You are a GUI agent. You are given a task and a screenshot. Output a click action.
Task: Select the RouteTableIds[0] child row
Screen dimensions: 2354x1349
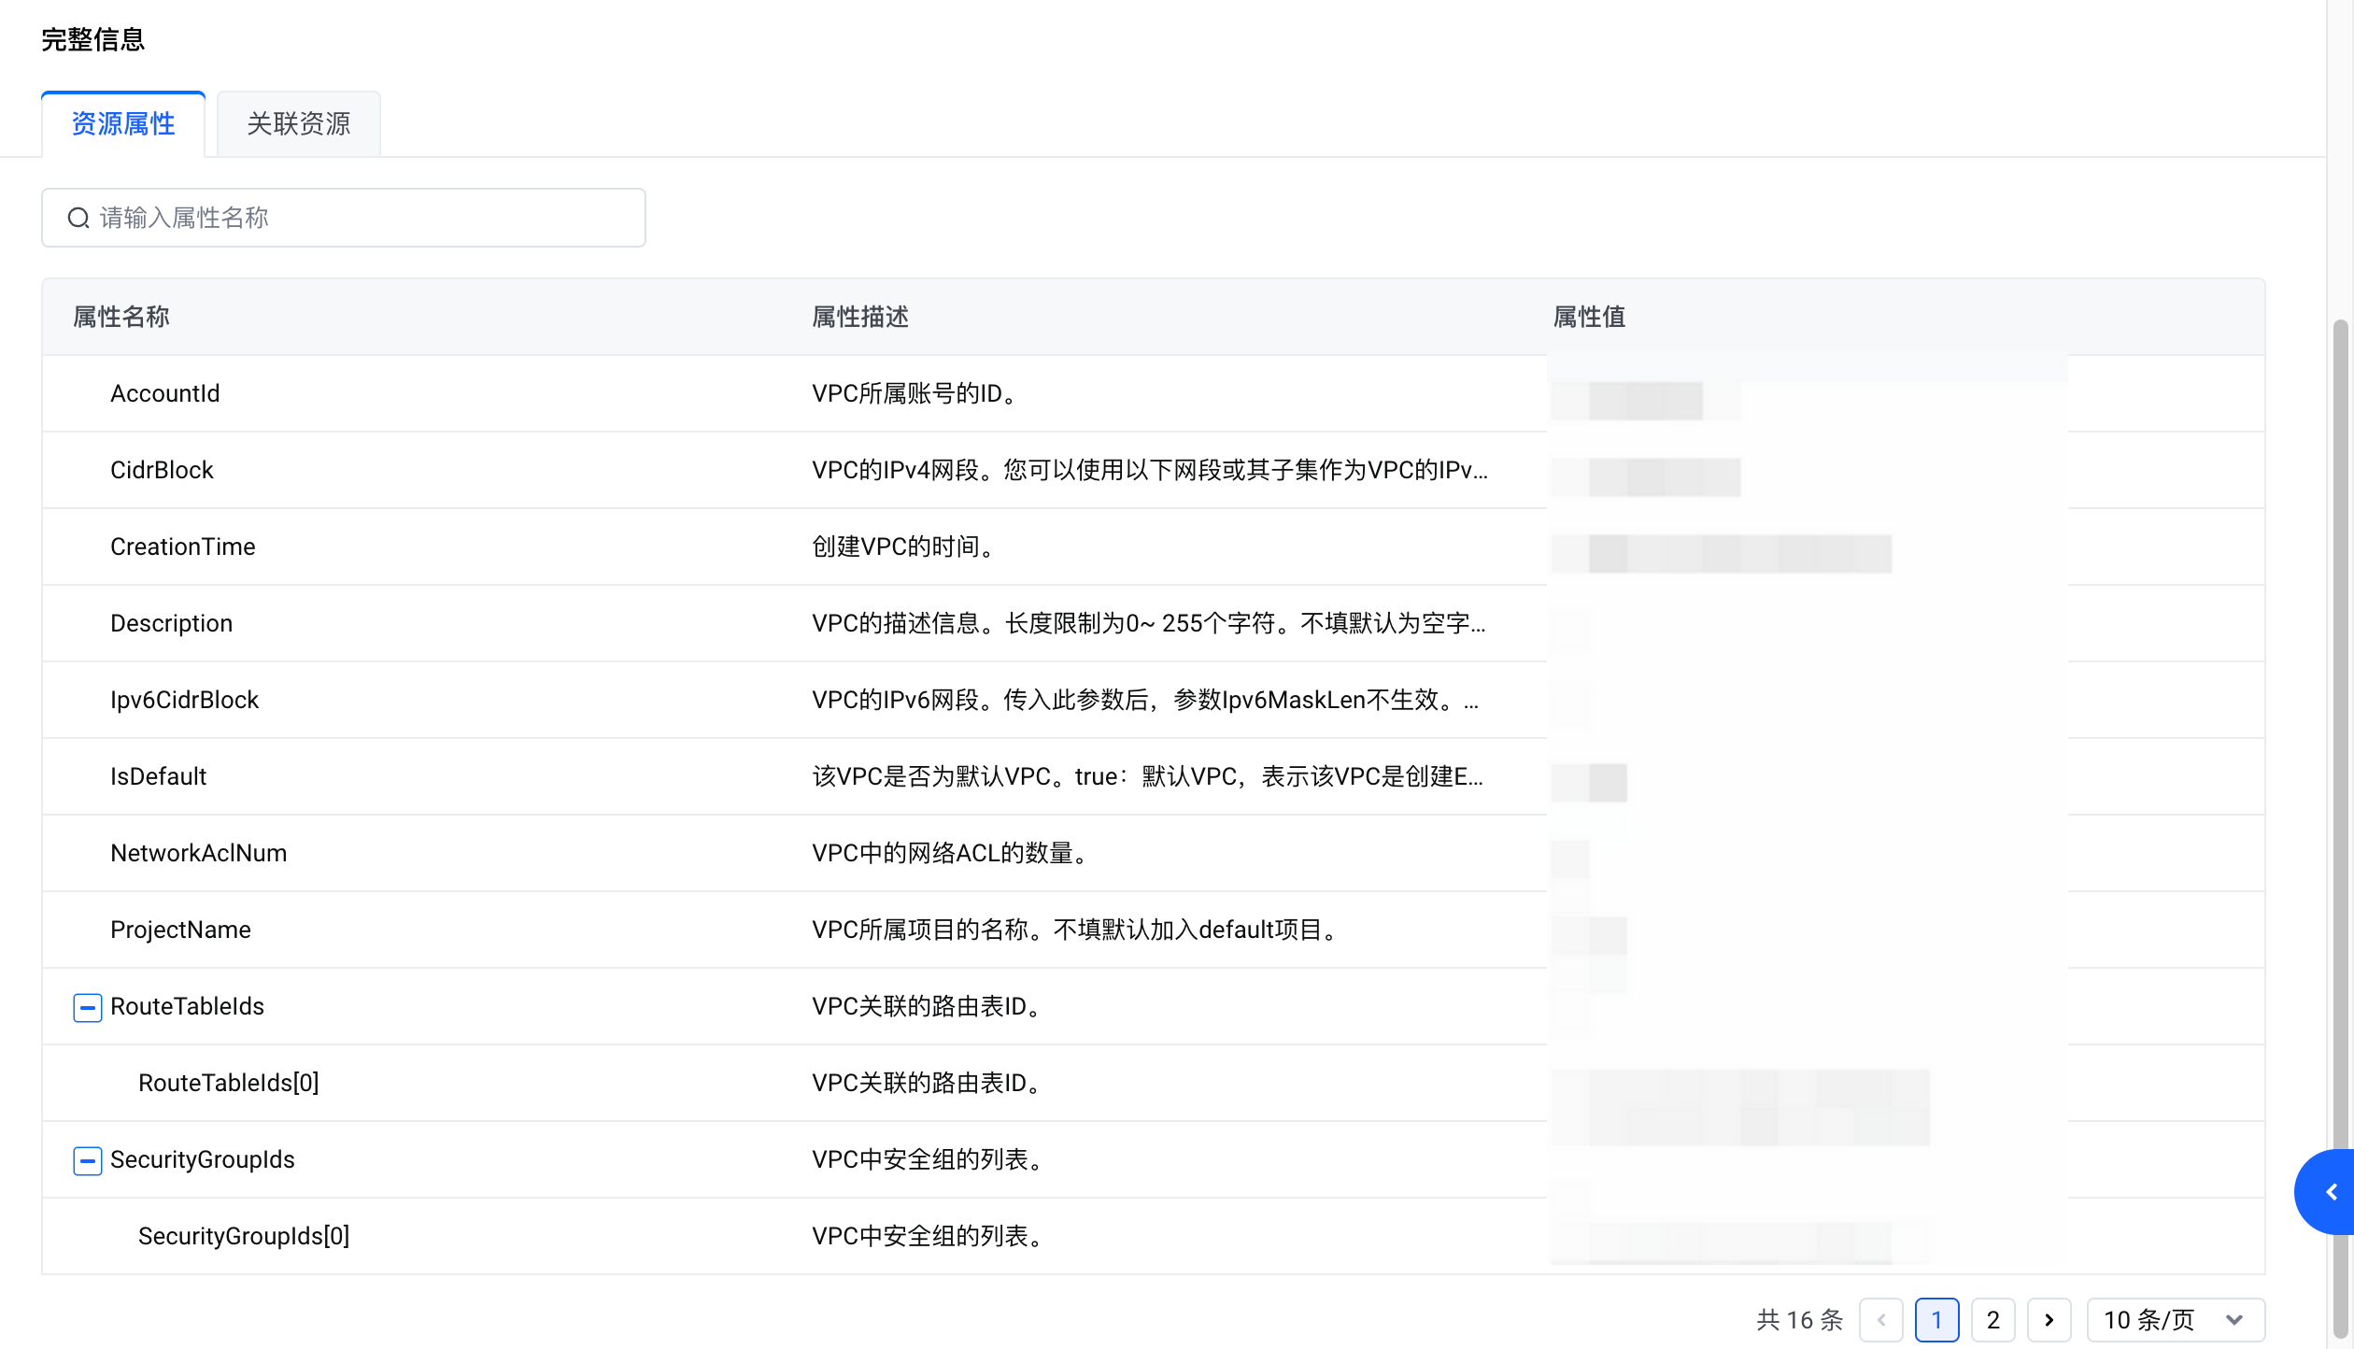pyautogui.click(x=229, y=1083)
